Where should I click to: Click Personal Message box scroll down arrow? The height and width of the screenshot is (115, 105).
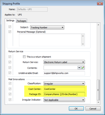click(x=83, y=44)
